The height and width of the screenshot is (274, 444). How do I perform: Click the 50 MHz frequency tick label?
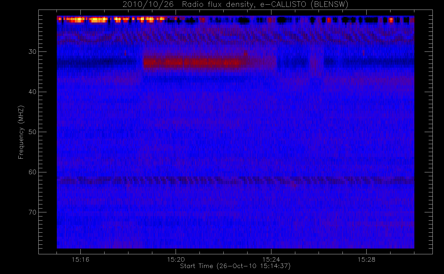32,132
